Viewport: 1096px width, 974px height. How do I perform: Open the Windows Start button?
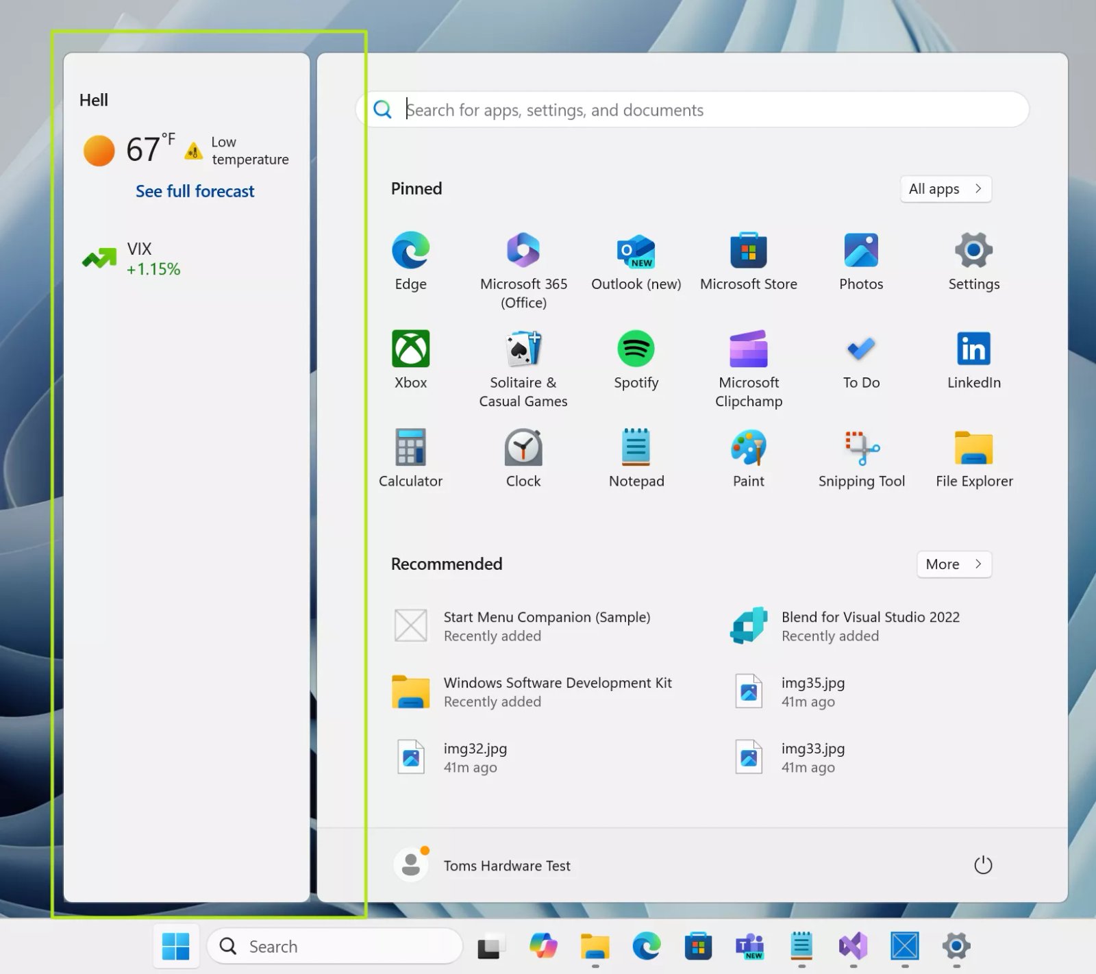point(176,946)
